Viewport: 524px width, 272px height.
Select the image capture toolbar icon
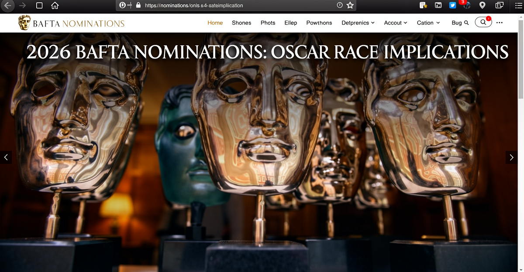pyautogui.click(x=438, y=5)
